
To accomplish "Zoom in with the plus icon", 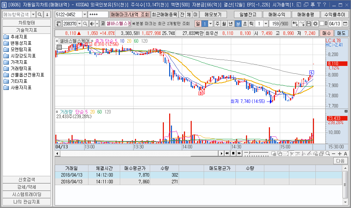I will [x=340, y=154].
